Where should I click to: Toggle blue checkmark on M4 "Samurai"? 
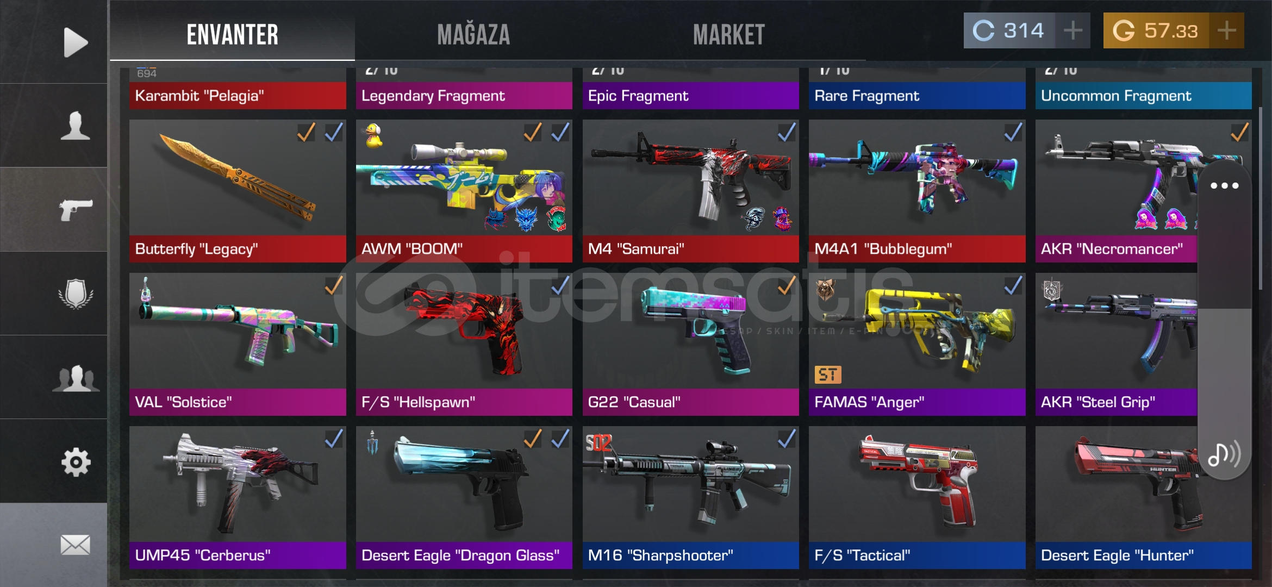786,132
